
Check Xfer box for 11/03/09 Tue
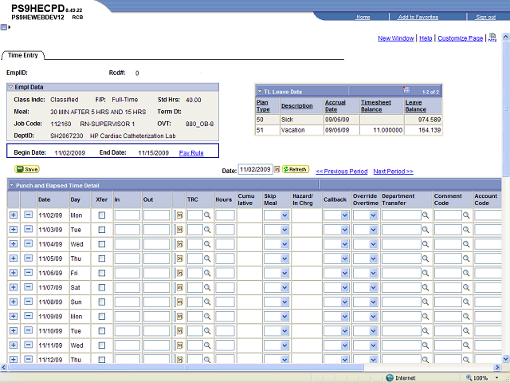[x=102, y=230]
